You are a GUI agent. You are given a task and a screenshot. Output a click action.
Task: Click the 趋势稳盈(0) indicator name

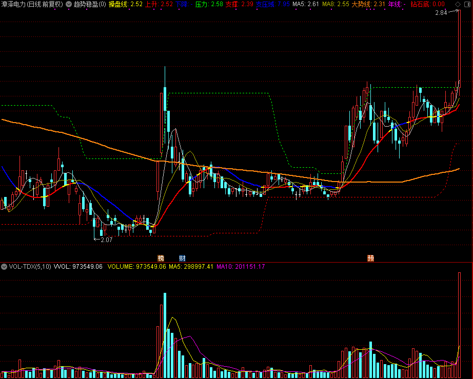[90, 4]
